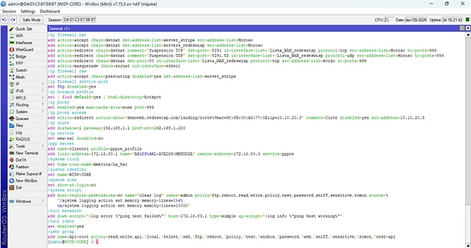Screen dimensions: 471x248
Task: Click the CPU usage field
Action: point(388,19)
